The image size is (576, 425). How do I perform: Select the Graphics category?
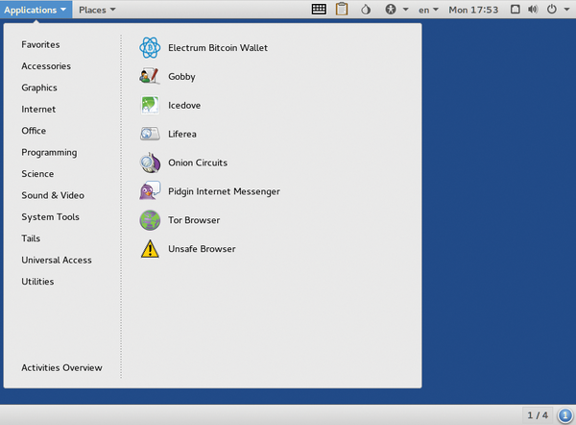point(39,87)
